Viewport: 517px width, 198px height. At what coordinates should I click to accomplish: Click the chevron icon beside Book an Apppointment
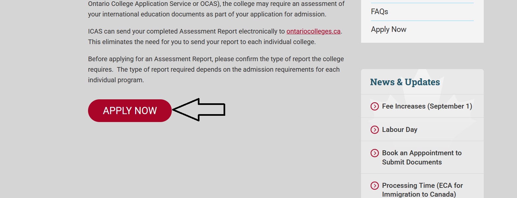point(375,153)
